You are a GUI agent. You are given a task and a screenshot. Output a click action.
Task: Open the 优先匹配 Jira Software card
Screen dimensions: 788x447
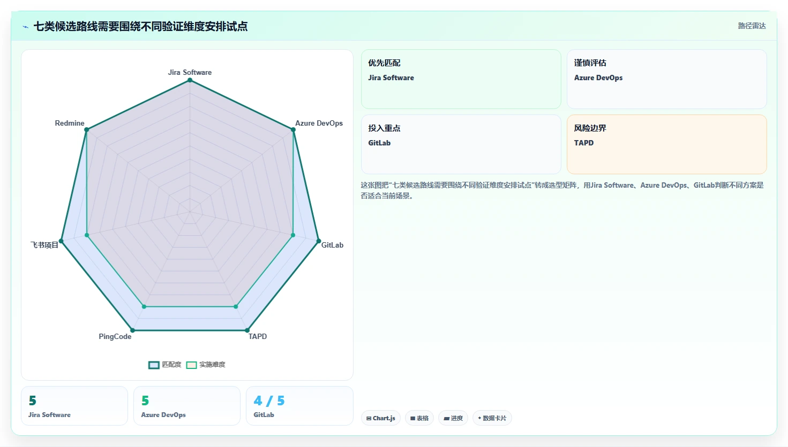461,79
